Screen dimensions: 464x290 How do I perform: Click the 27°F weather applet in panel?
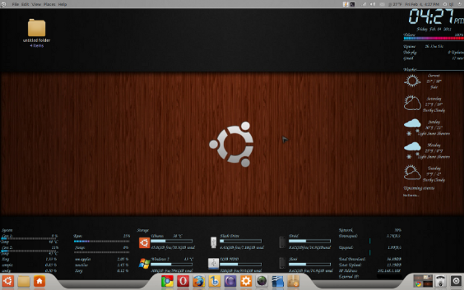(x=395, y=4)
